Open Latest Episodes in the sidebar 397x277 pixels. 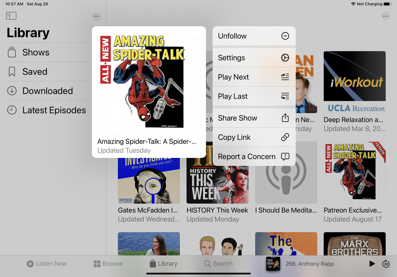pos(49,110)
